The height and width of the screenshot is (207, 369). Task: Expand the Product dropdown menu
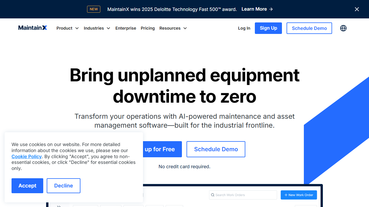[x=67, y=28]
